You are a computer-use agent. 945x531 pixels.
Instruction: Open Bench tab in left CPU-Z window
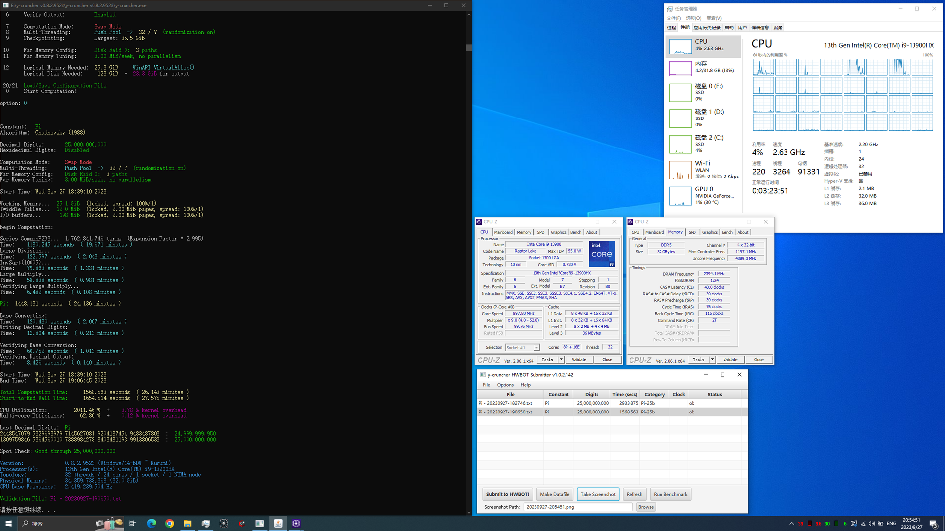click(x=575, y=232)
